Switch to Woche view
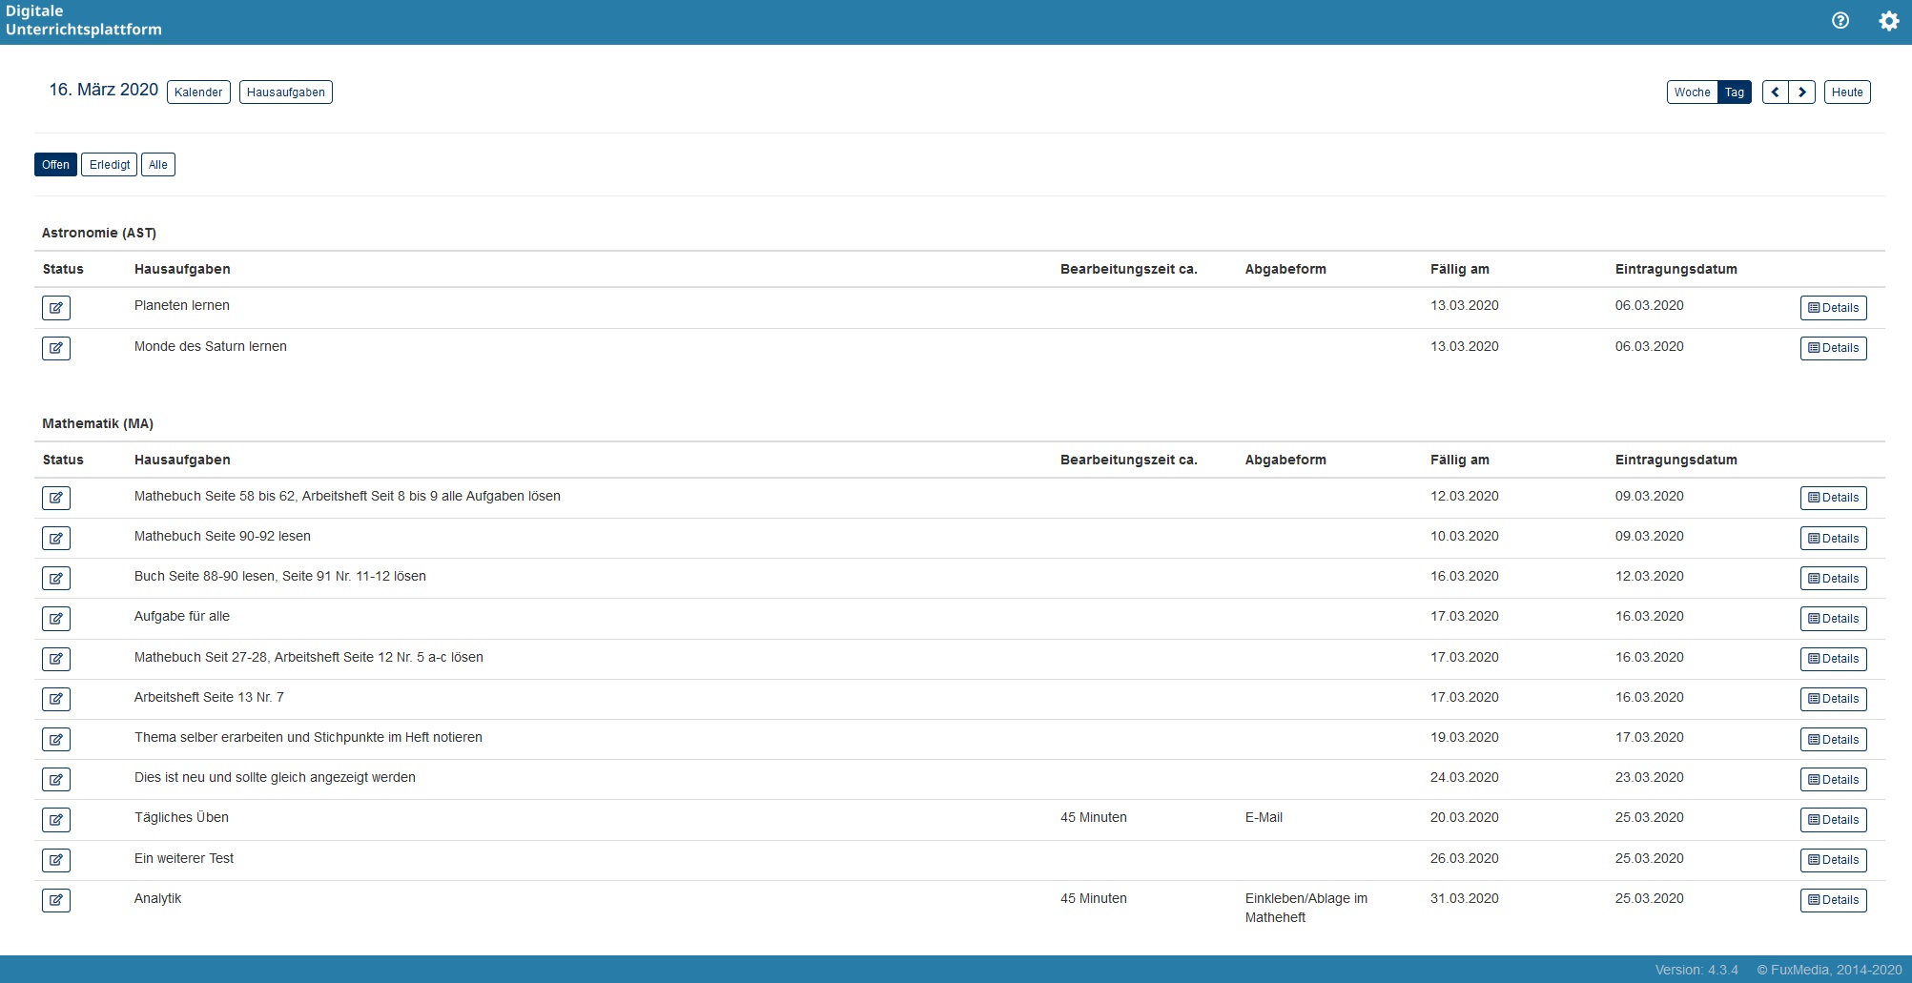Viewport: 1912px width, 983px height. 1692,92
